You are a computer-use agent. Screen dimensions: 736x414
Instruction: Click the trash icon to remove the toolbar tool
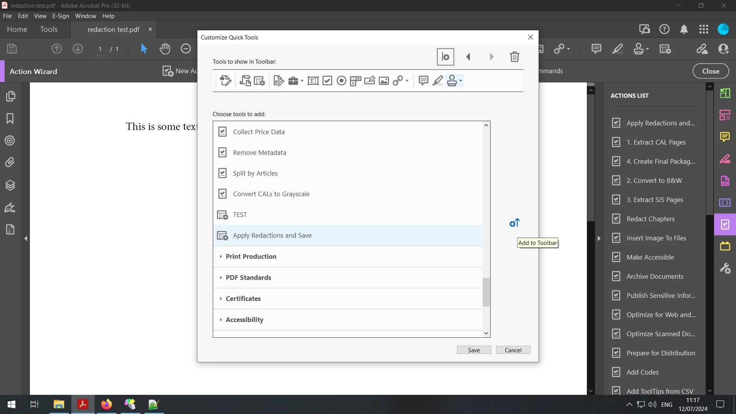[x=514, y=57]
